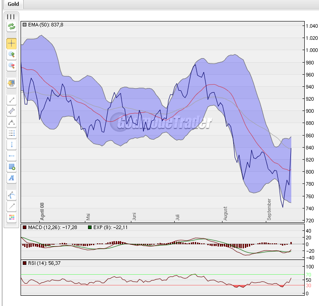Click the toolbar grip handle at top
This screenshot has width=319, height=306.
pyautogui.click(x=11, y=17)
